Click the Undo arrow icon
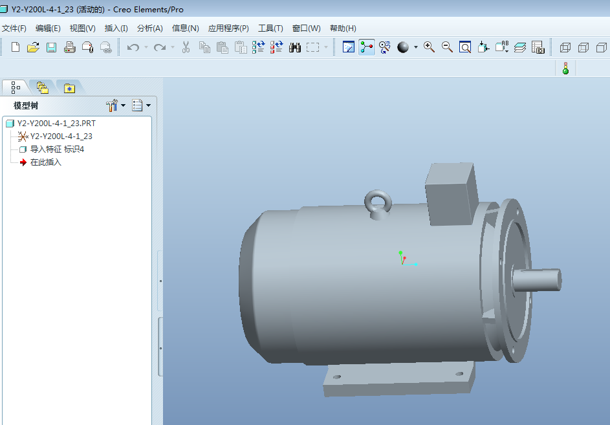Image resolution: width=610 pixels, height=425 pixels. tap(133, 47)
